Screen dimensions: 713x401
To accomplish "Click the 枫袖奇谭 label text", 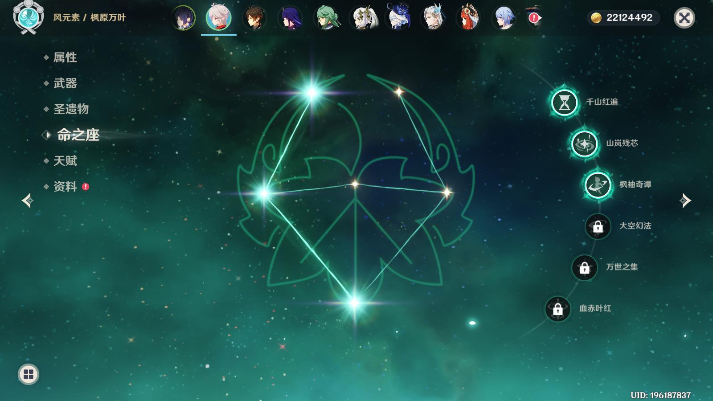I will tap(635, 184).
